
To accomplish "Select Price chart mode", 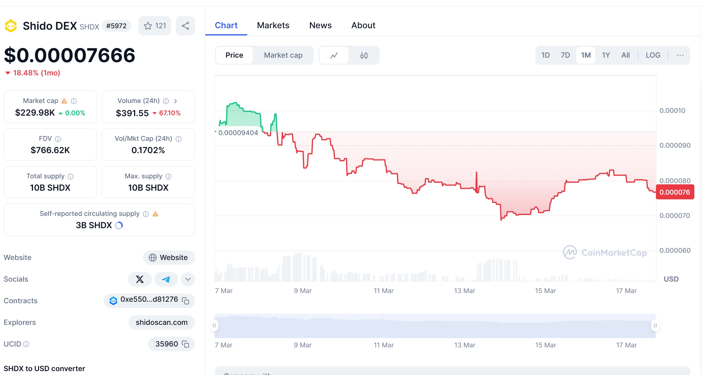I will click(x=234, y=55).
